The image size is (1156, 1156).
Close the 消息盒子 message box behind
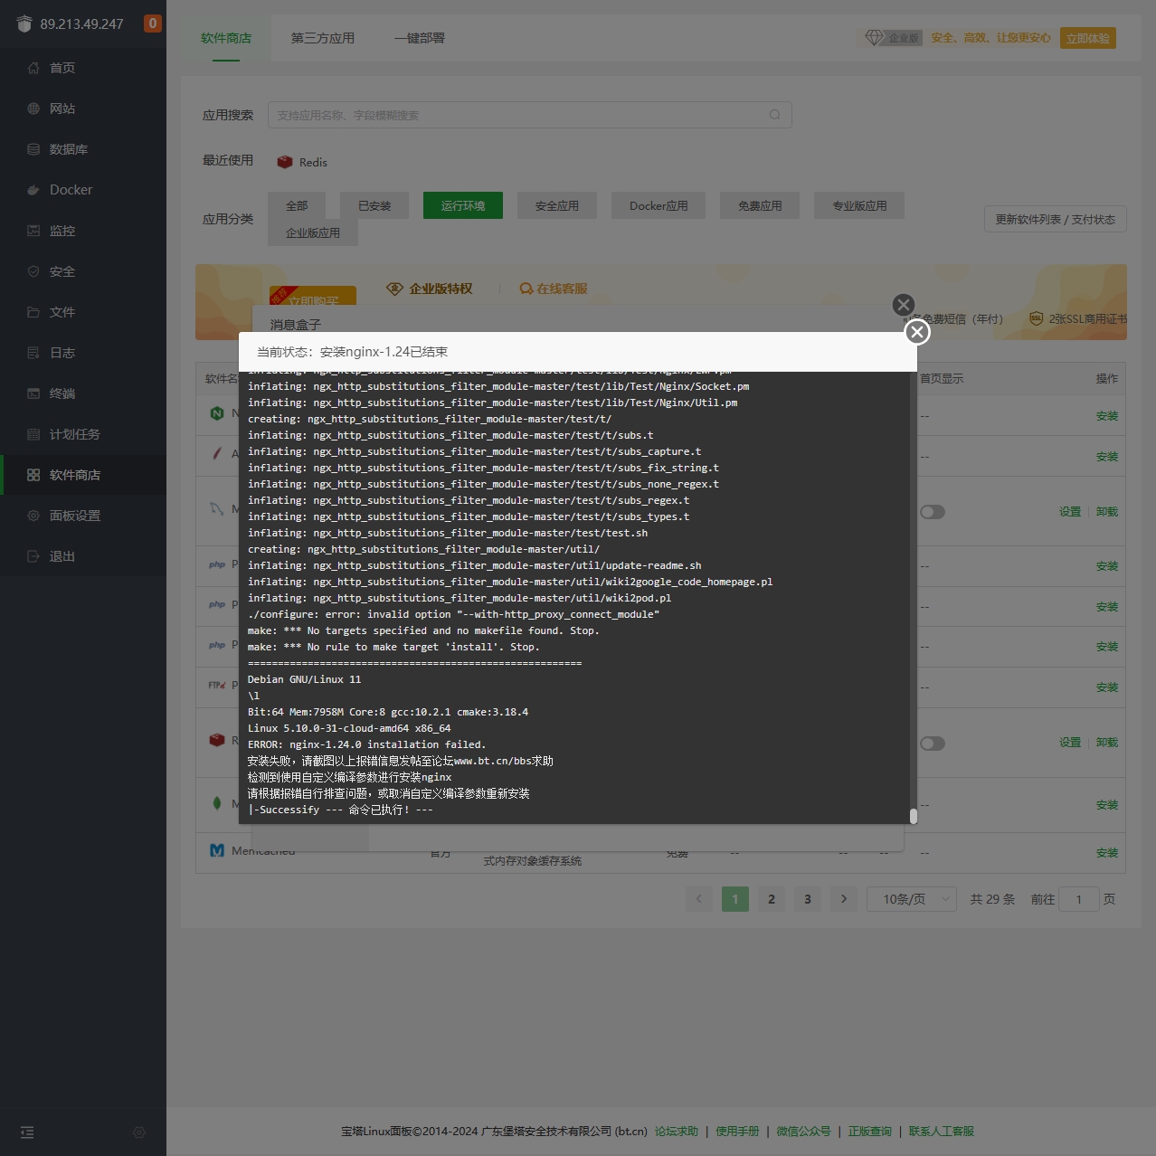click(x=903, y=305)
